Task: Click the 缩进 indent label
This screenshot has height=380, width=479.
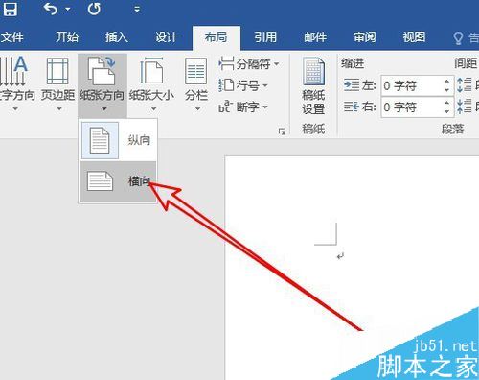Action: click(353, 63)
